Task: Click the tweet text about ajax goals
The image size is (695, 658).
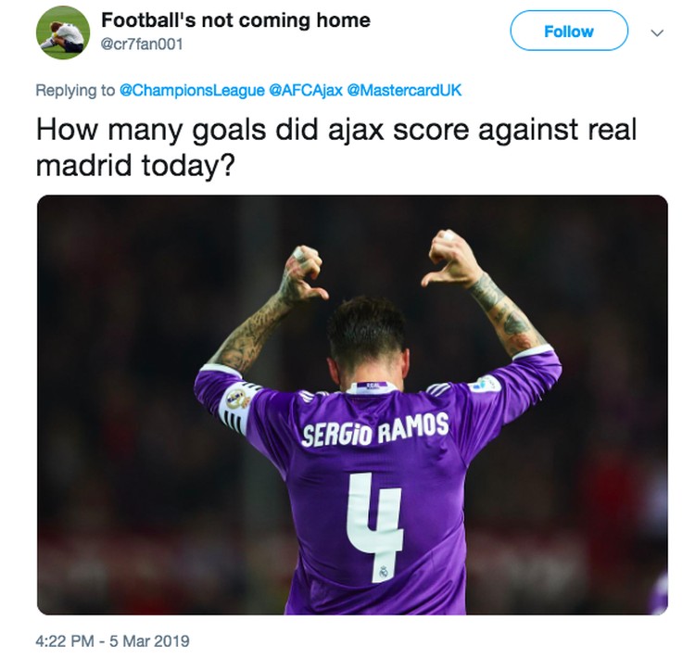Action: (336, 148)
